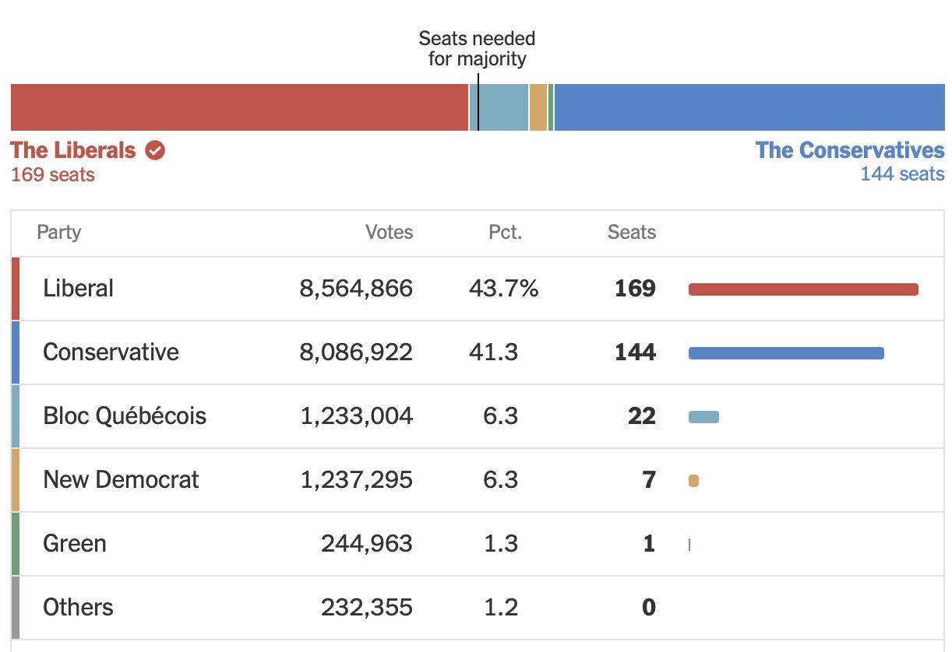Click the Pct. column header
The width and height of the screenshot is (952, 652).
coord(506,232)
